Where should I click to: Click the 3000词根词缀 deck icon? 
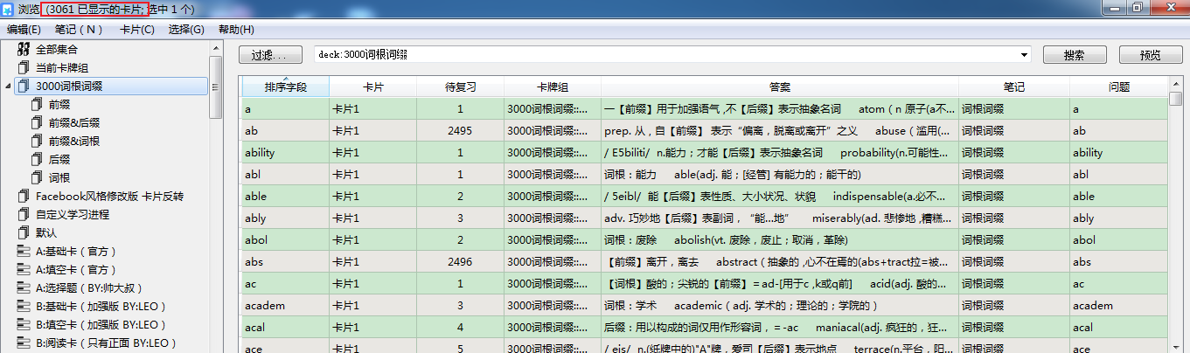click(x=24, y=86)
